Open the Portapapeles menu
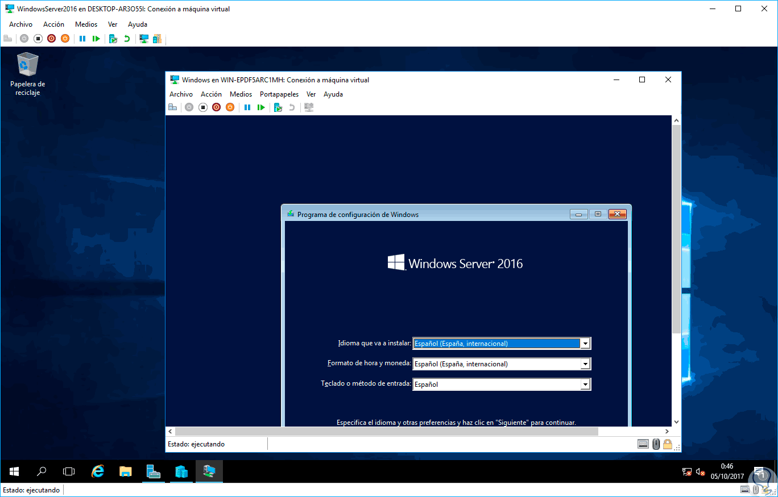This screenshot has width=778, height=497. click(x=279, y=94)
